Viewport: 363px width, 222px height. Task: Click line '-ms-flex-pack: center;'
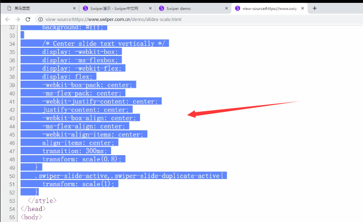click(x=82, y=93)
